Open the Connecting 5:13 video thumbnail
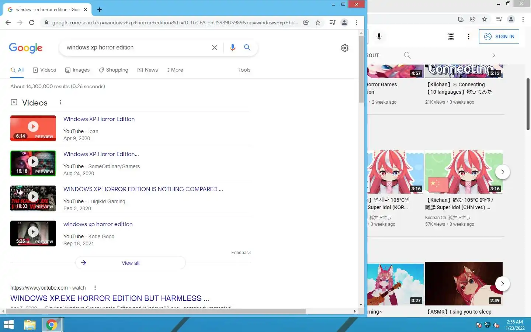Image resolution: width=531 pixels, height=332 pixels. tap(464, 71)
